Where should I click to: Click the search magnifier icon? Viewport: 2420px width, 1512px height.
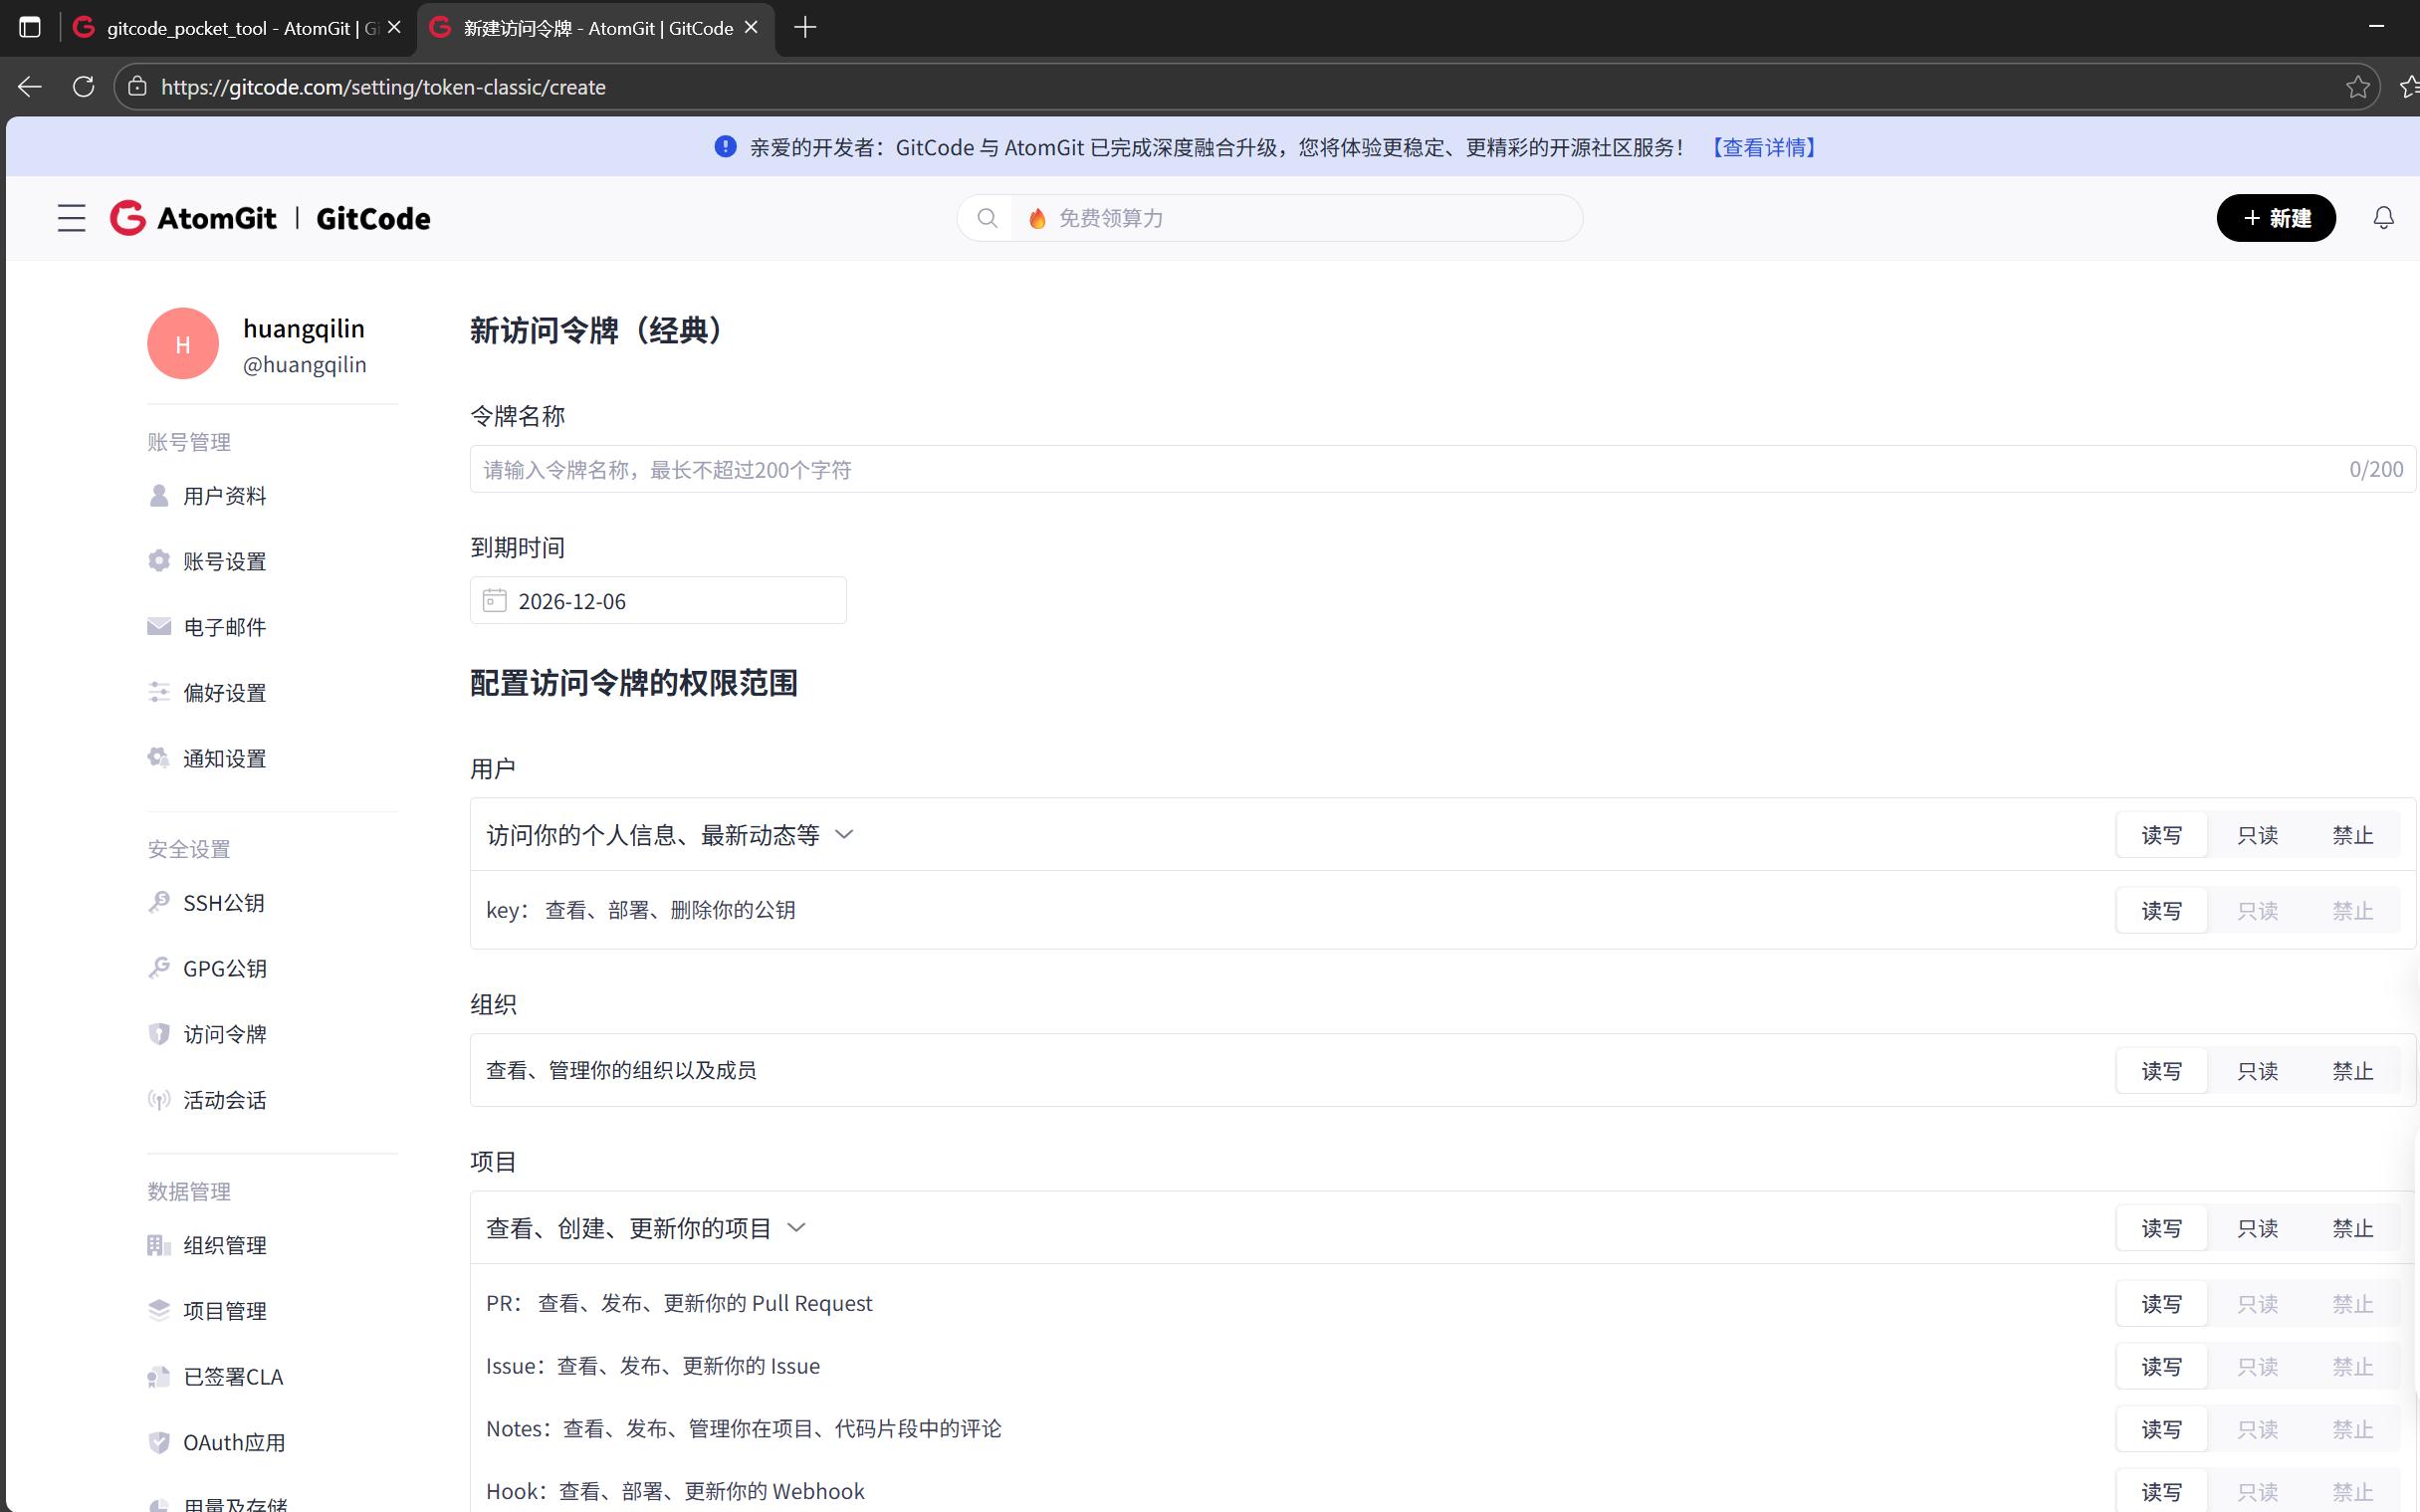click(987, 218)
